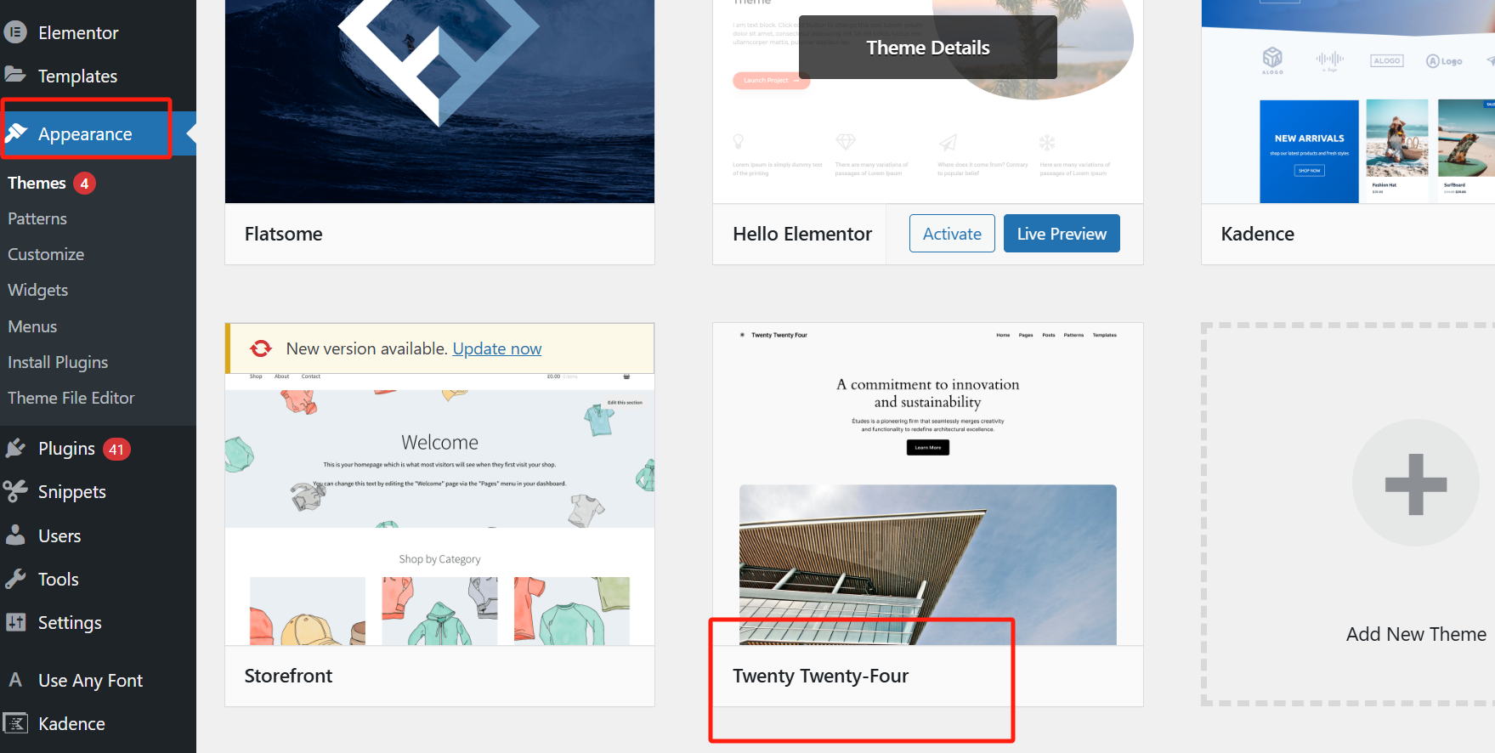Click the plus icon to add theme
Screen dimensions: 1495x753
(x=1416, y=484)
